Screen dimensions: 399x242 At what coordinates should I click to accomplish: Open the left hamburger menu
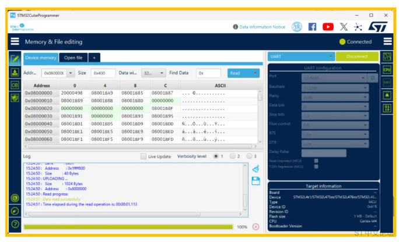pos(15,41)
